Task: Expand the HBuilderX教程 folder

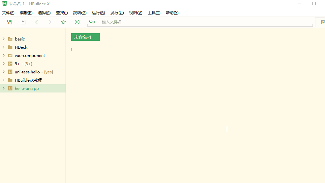Action: pos(4,80)
